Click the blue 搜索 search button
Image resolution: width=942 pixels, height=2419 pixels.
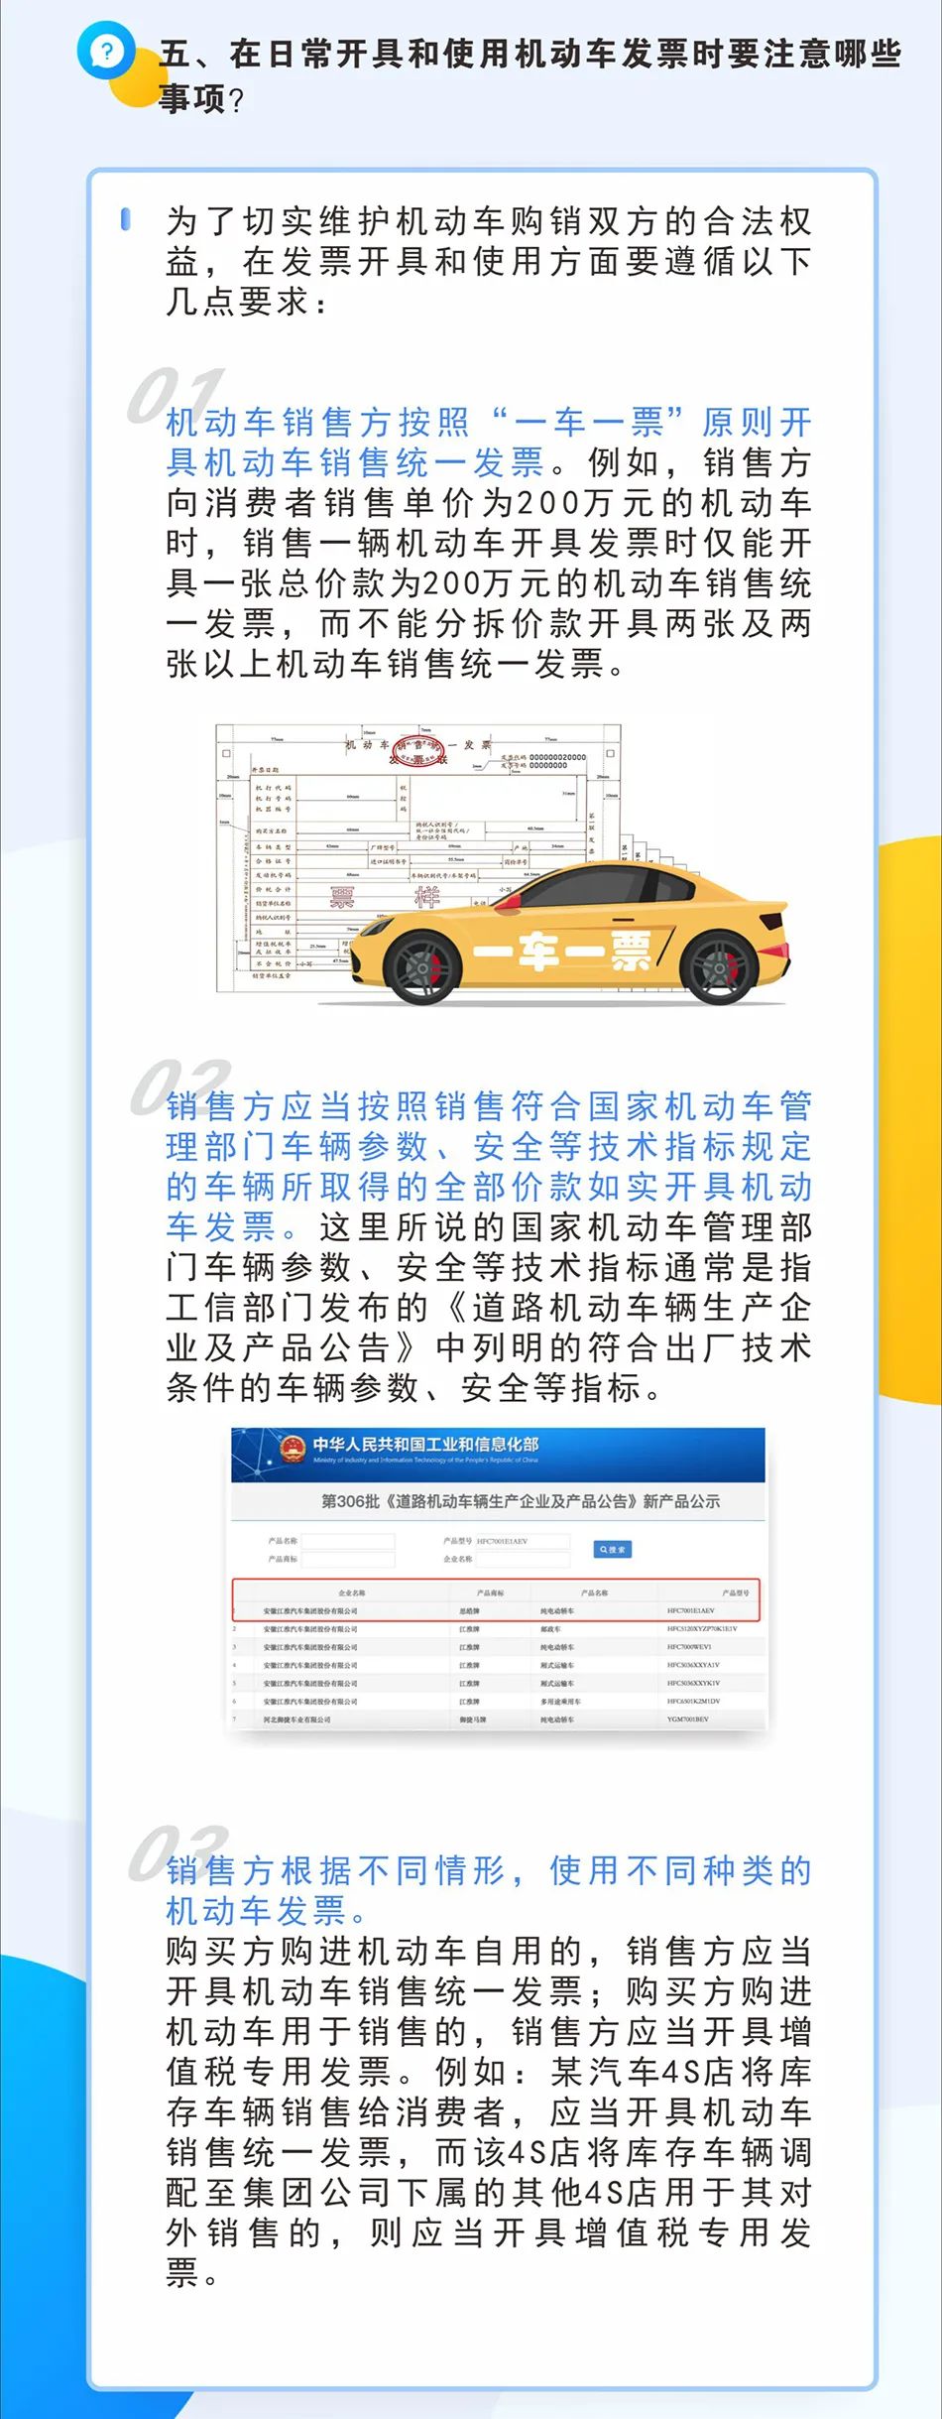(612, 1549)
